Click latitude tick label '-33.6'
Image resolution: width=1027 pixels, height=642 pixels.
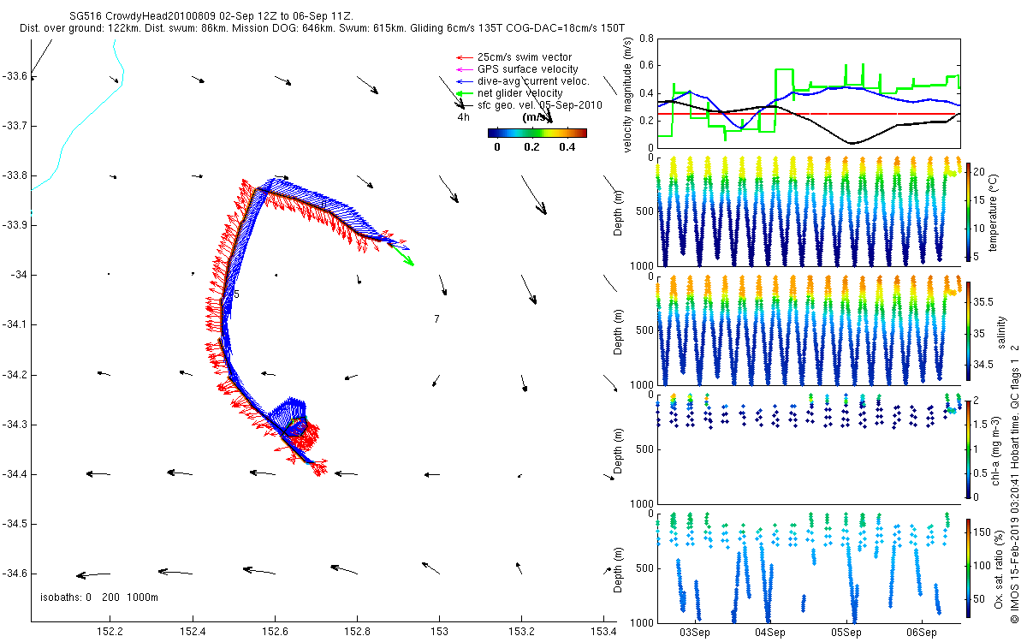15,76
